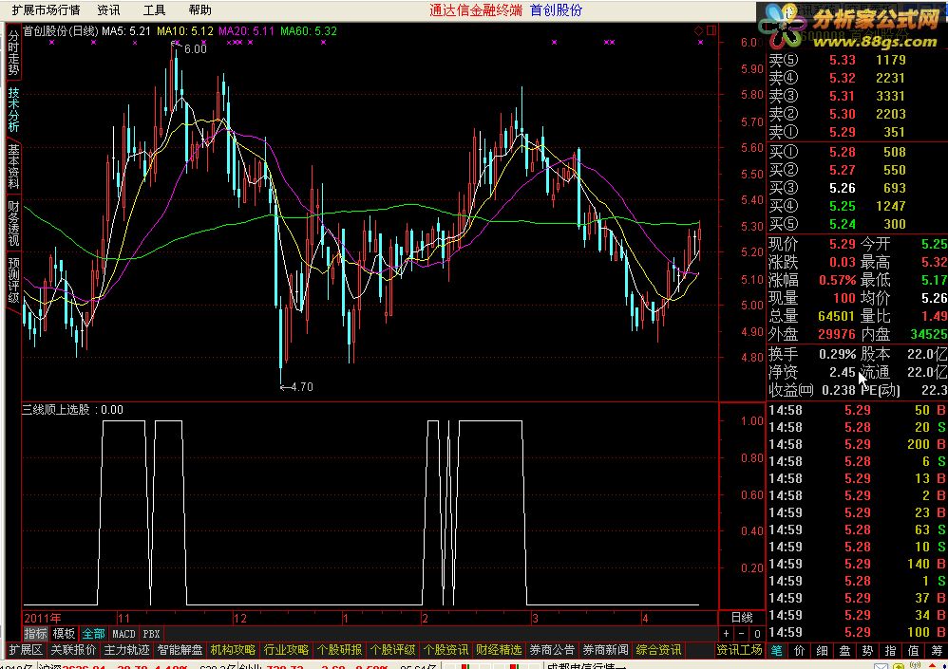Open the 帮助 menu
The image size is (948, 669).
tap(200, 10)
